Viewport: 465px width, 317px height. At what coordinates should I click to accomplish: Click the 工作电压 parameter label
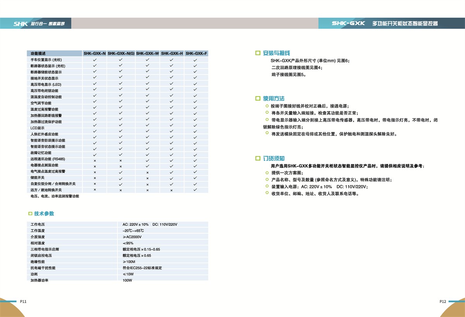(38, 224)
